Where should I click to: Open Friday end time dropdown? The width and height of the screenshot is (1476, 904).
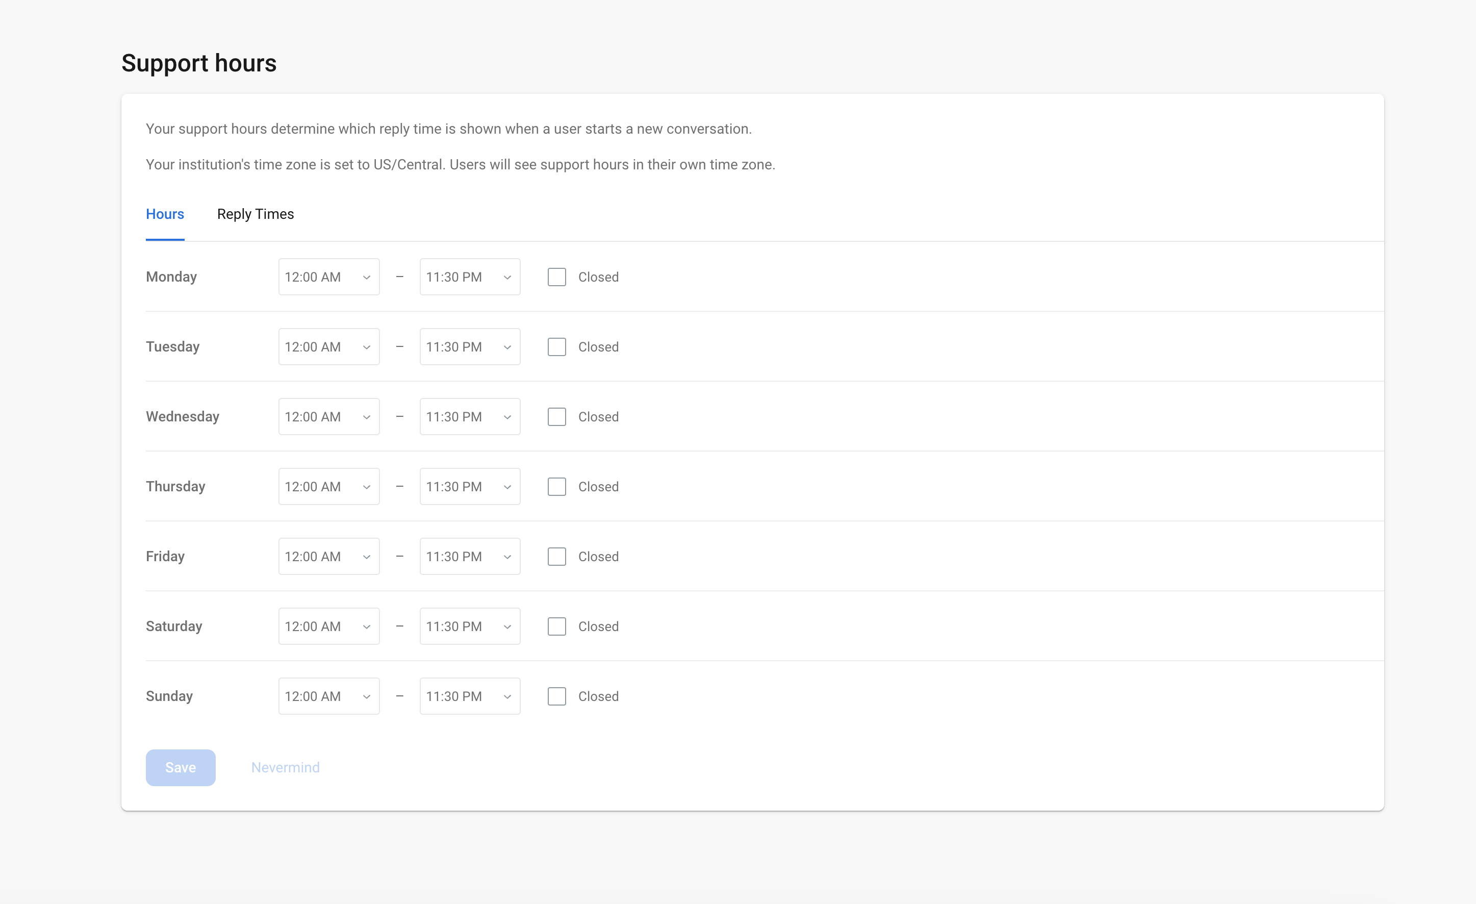470,557
